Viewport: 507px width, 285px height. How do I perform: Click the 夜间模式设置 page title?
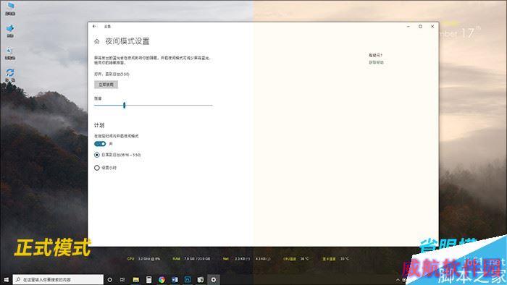click(127, 41)
